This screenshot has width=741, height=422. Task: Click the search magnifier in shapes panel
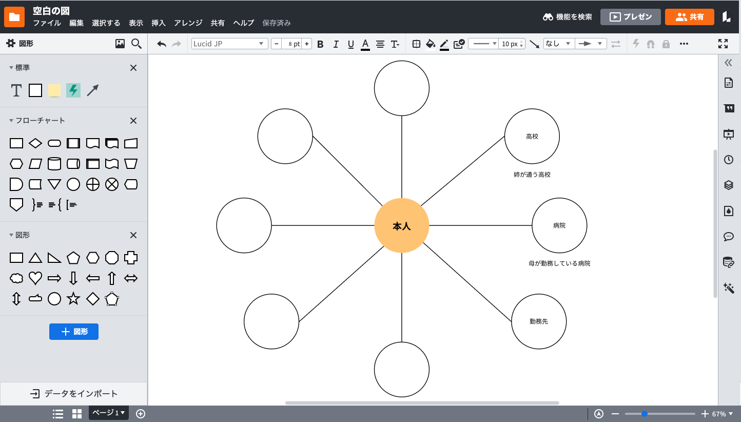136,44
